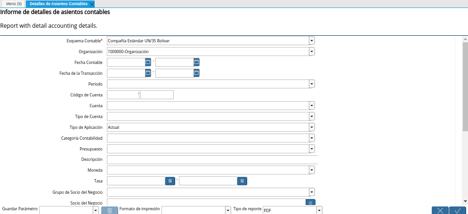Image resolution: width=468 pixels, height=214 pixels.
Task: Click the Período combo field
Action: point(208,84)
